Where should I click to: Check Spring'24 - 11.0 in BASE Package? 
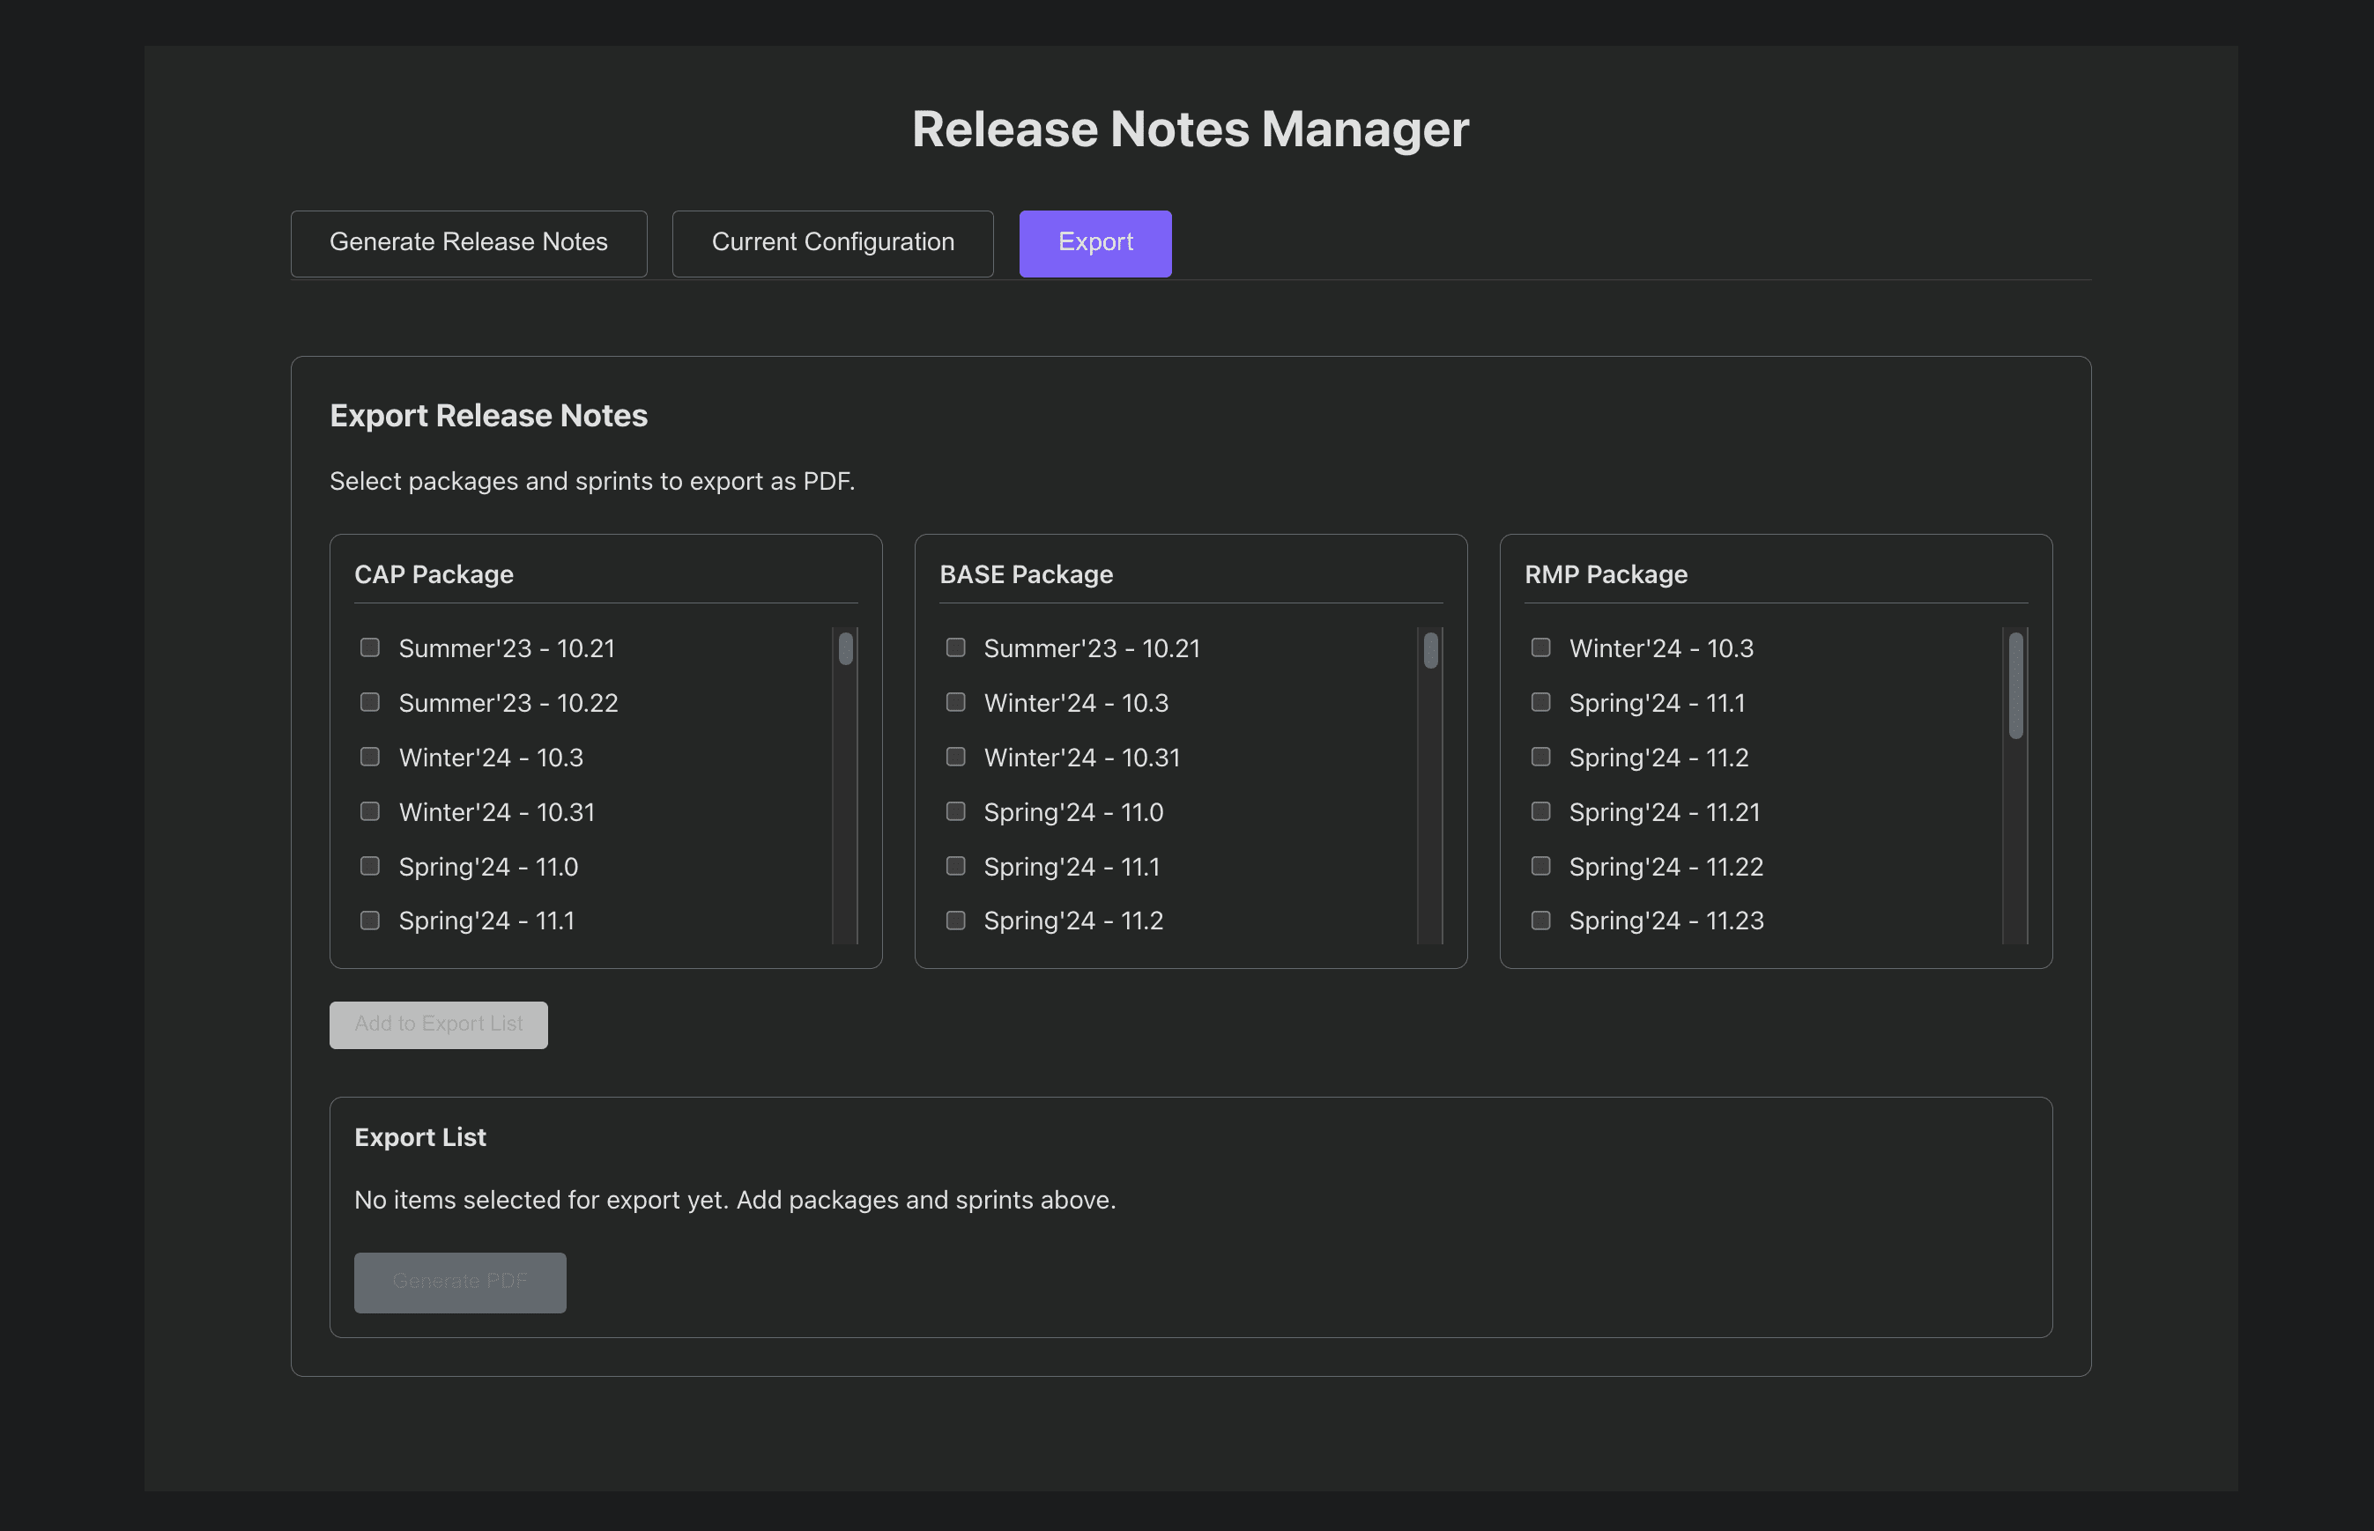(x=956, y=812)
